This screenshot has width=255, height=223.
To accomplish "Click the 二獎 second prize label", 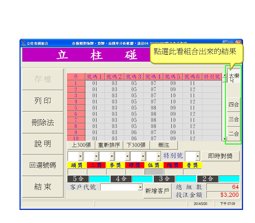I will pyautogui.click(x=96, y=165).
